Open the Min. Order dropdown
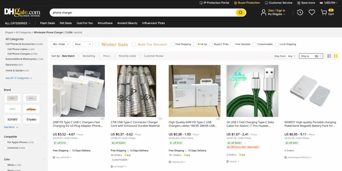Image resolution: width=342 pixels, height=171 pixels. (x=60, y=44)
